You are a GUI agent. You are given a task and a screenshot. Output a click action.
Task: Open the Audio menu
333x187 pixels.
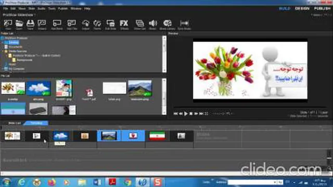[x=42, y=9]
